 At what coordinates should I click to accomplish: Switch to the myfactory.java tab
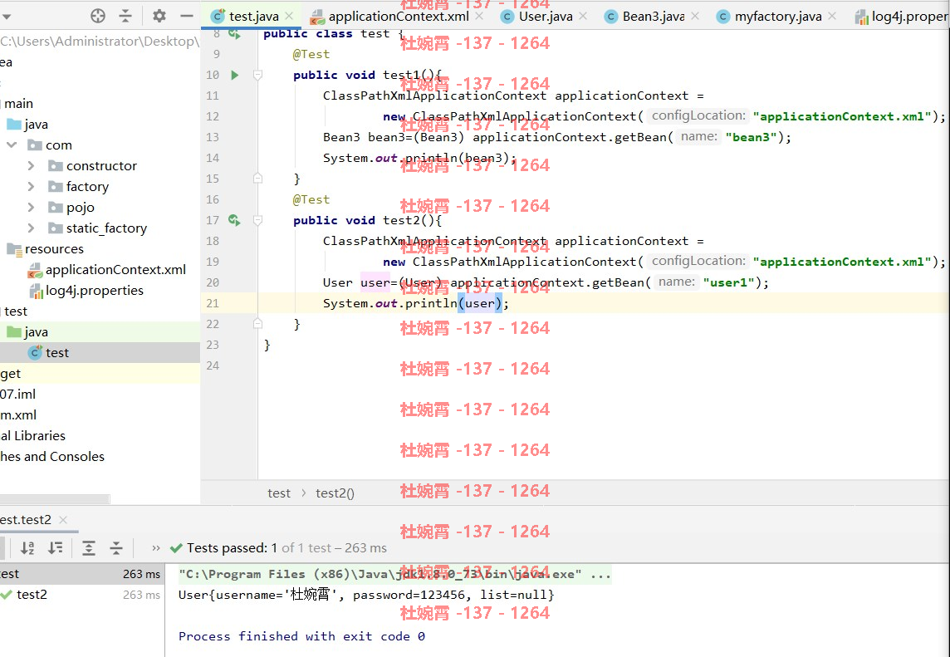click(778, 17)
